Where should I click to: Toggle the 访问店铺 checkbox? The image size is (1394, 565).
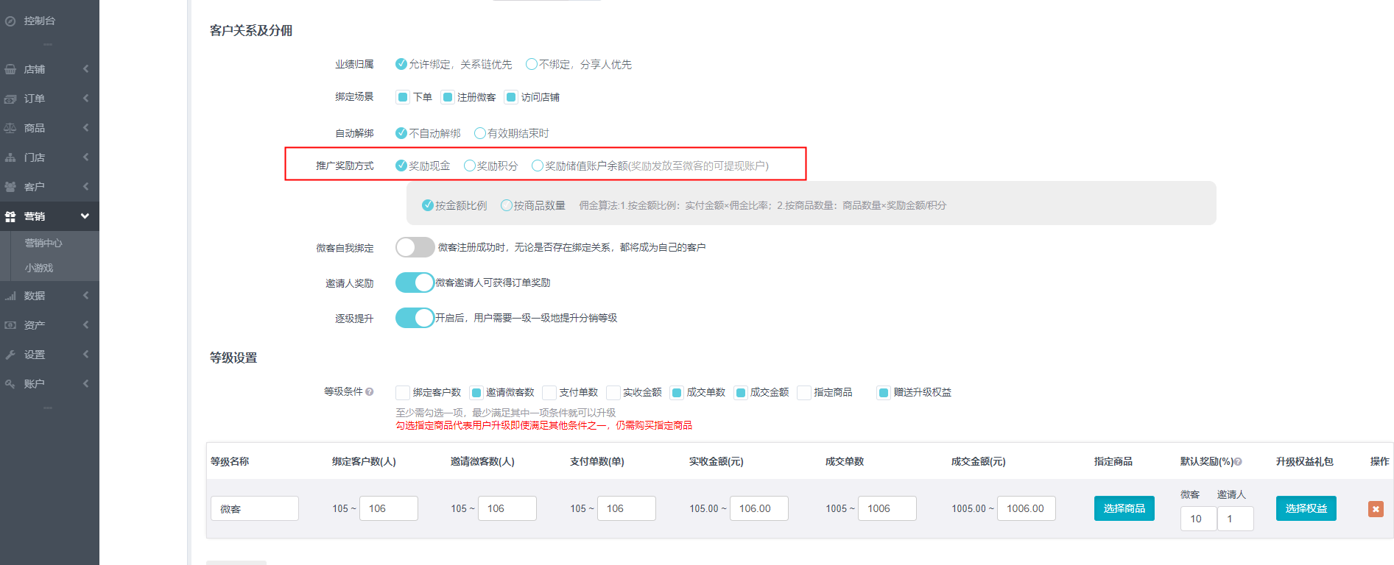click(x=511, y=97)
